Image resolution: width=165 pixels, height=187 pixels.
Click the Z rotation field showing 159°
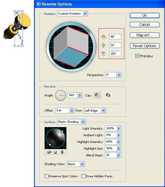click(x=115, y=54)
